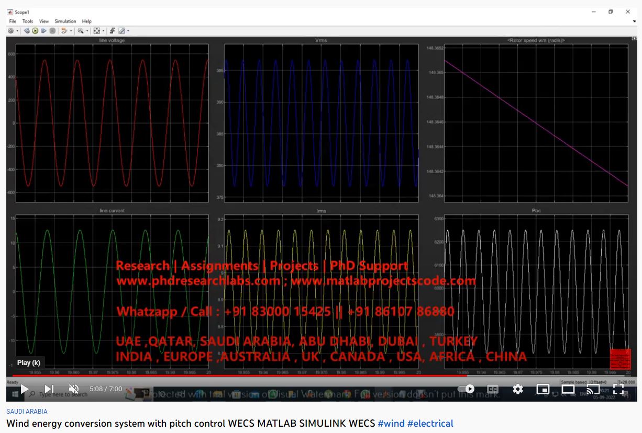Expand the cursor measurements dropdown arrow
Screen dimensions: 642x433
(x=128, y=31)
